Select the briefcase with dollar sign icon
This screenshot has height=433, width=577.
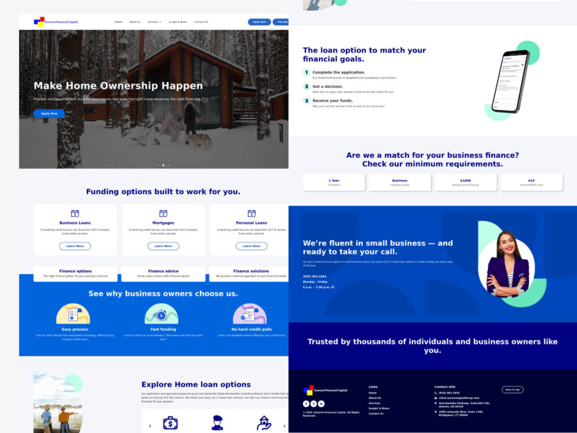(170, 423)
